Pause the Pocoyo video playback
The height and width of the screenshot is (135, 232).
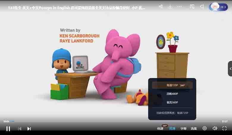click(8, 129)
